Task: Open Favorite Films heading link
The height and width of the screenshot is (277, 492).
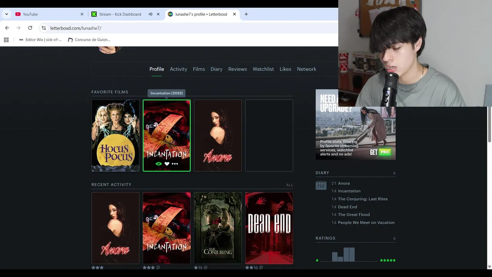Action: (110, 92)
